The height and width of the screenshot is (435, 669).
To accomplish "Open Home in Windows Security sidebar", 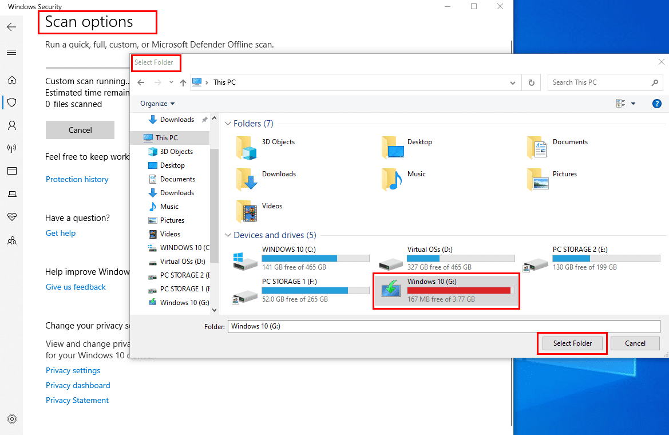I will pos(12,80).
